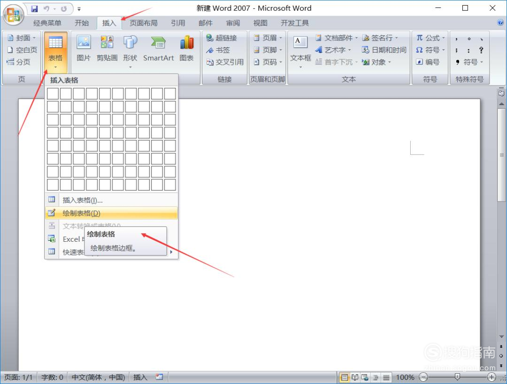
Task: Click the macro recording status bar icon
Action: [159, 377]
